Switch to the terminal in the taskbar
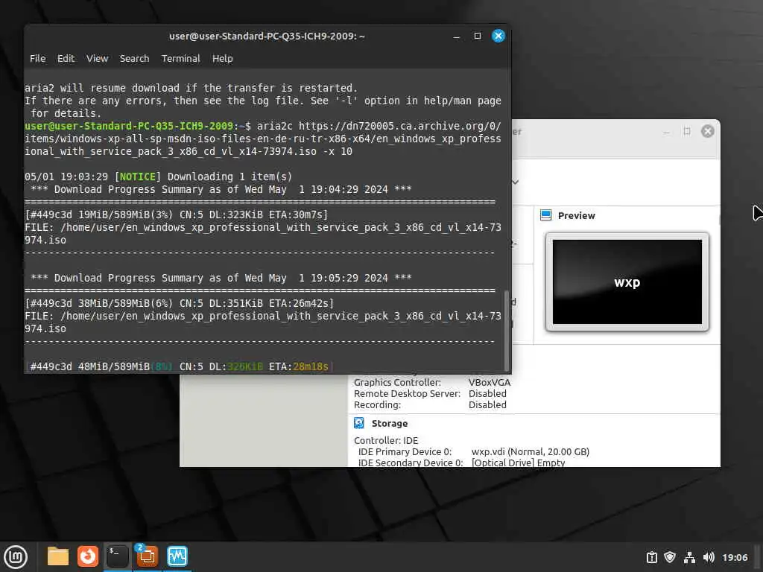763x572 pixels. pyautogui.click(x=117, y=556)
